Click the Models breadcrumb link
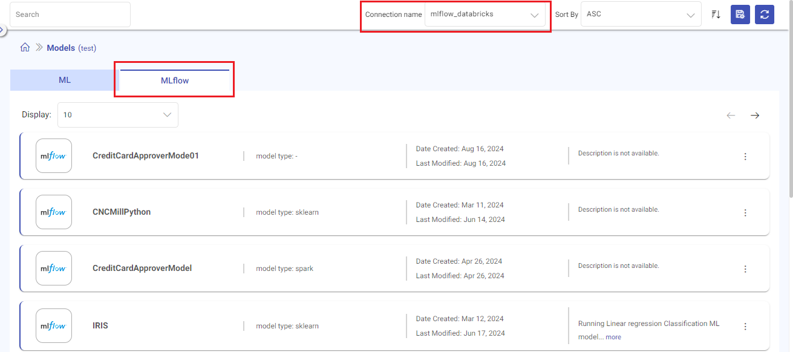Image resolution: width=793 pixels, height=352 pixels. pos(60,47)
